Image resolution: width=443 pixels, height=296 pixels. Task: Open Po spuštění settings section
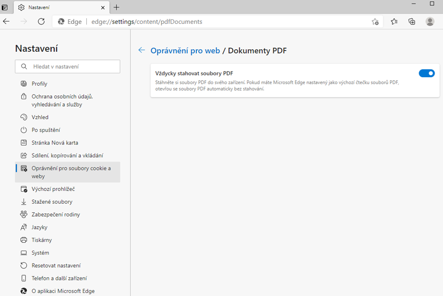pyautogui.click(x=68, y=130)
